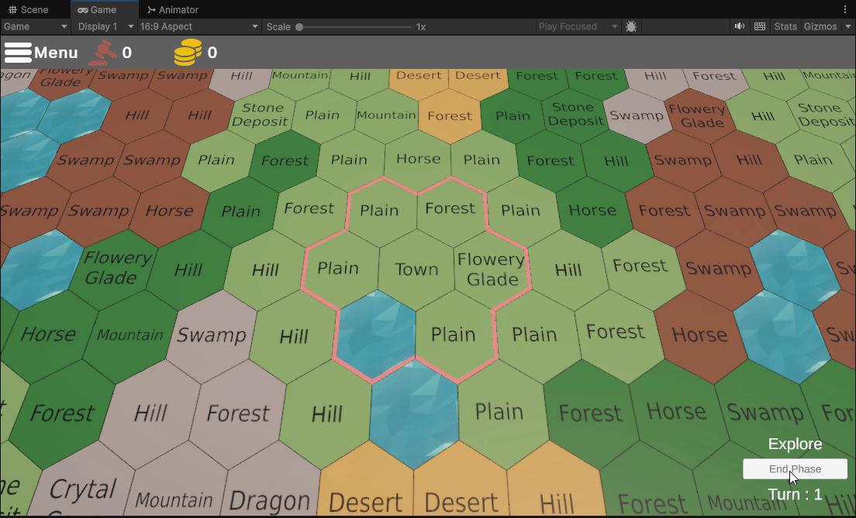Open the Display 1 dropdown

[105, 26]
